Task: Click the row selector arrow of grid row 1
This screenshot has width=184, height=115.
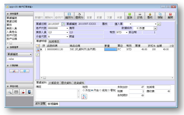Action: point(41,49)
